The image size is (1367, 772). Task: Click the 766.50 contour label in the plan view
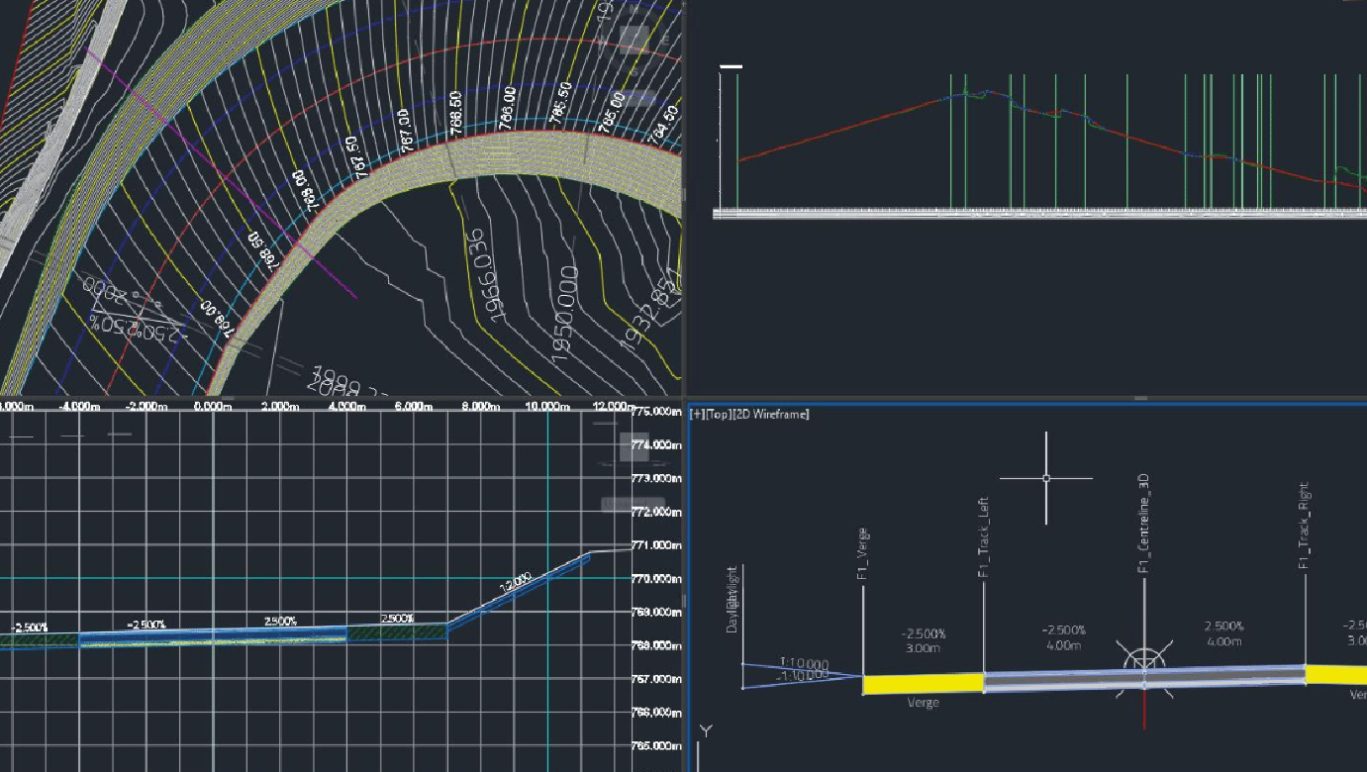456,113
